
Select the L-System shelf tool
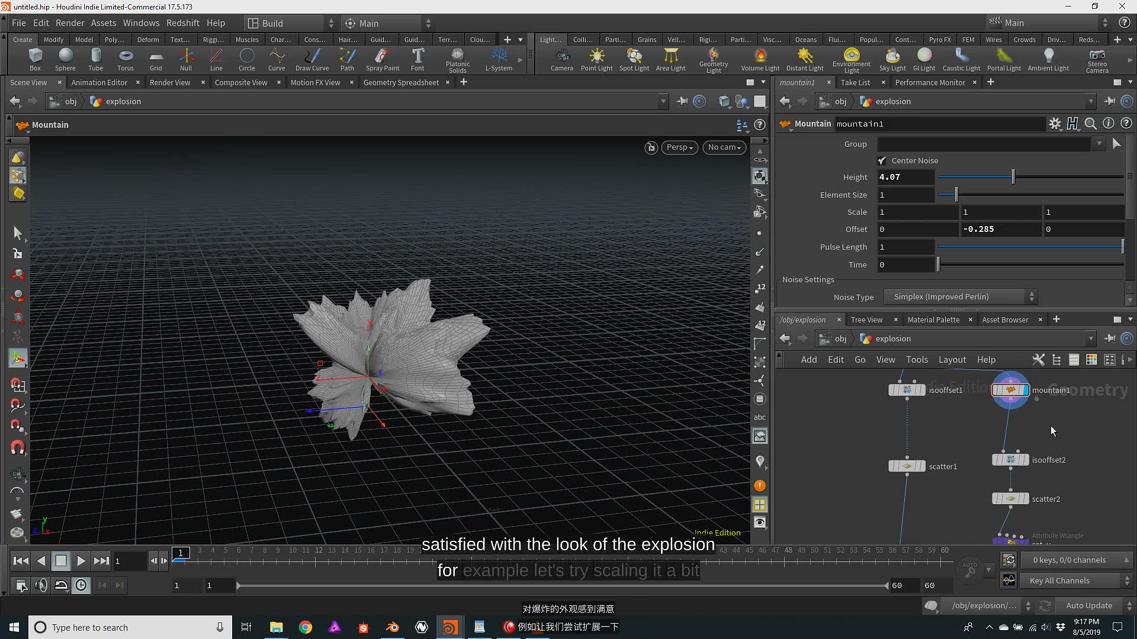coord(499,60)
